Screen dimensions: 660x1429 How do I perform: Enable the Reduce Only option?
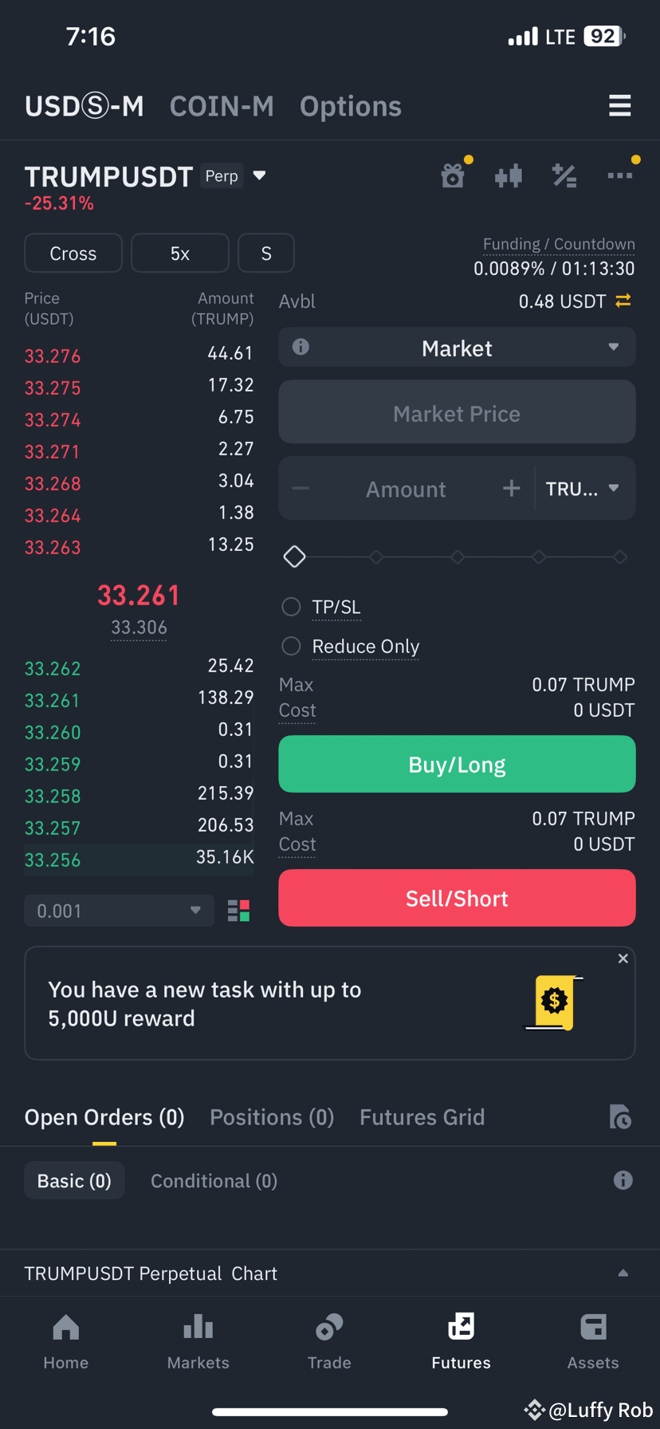291,646
